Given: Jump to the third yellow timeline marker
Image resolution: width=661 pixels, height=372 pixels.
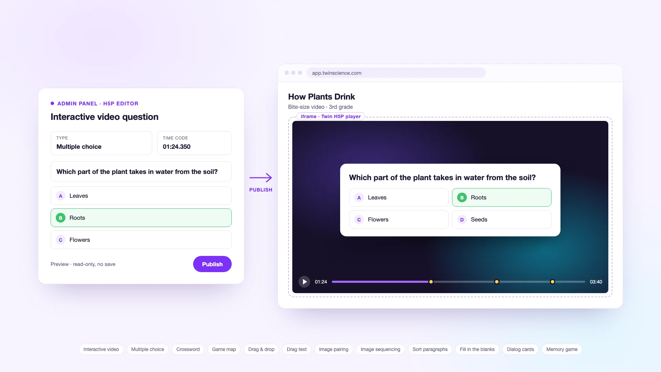Looking at the screenshot, I should pyautogui.click(x=553, y=282).
